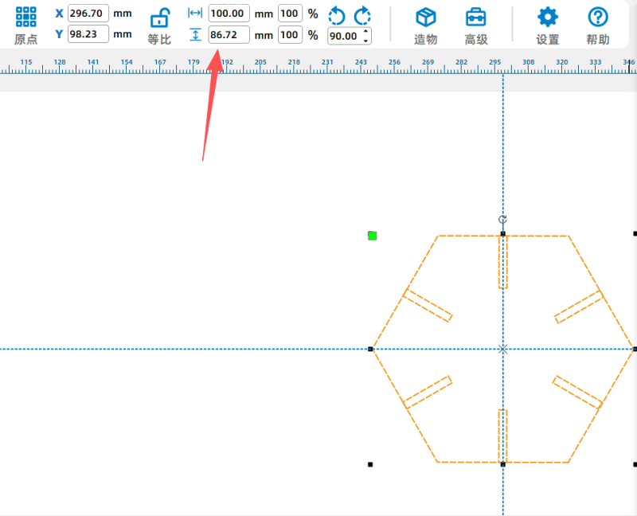Decrease rotation angle with down stepper
The image size is (637, 516).
[x=365, y=40]
